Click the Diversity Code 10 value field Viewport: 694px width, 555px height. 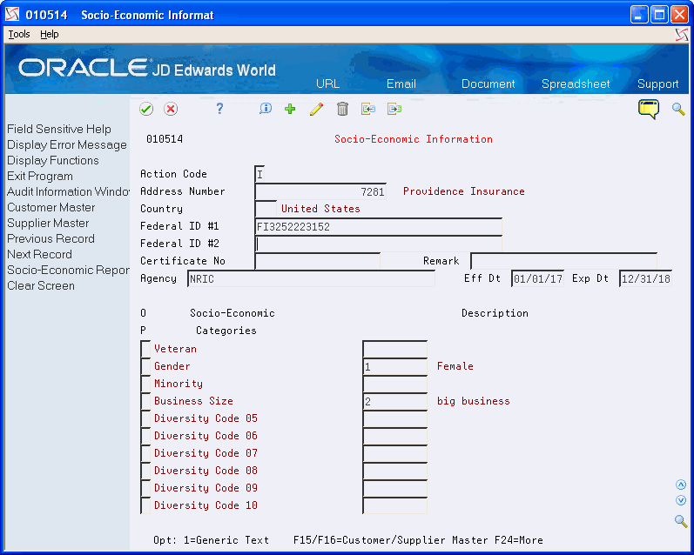394,505
